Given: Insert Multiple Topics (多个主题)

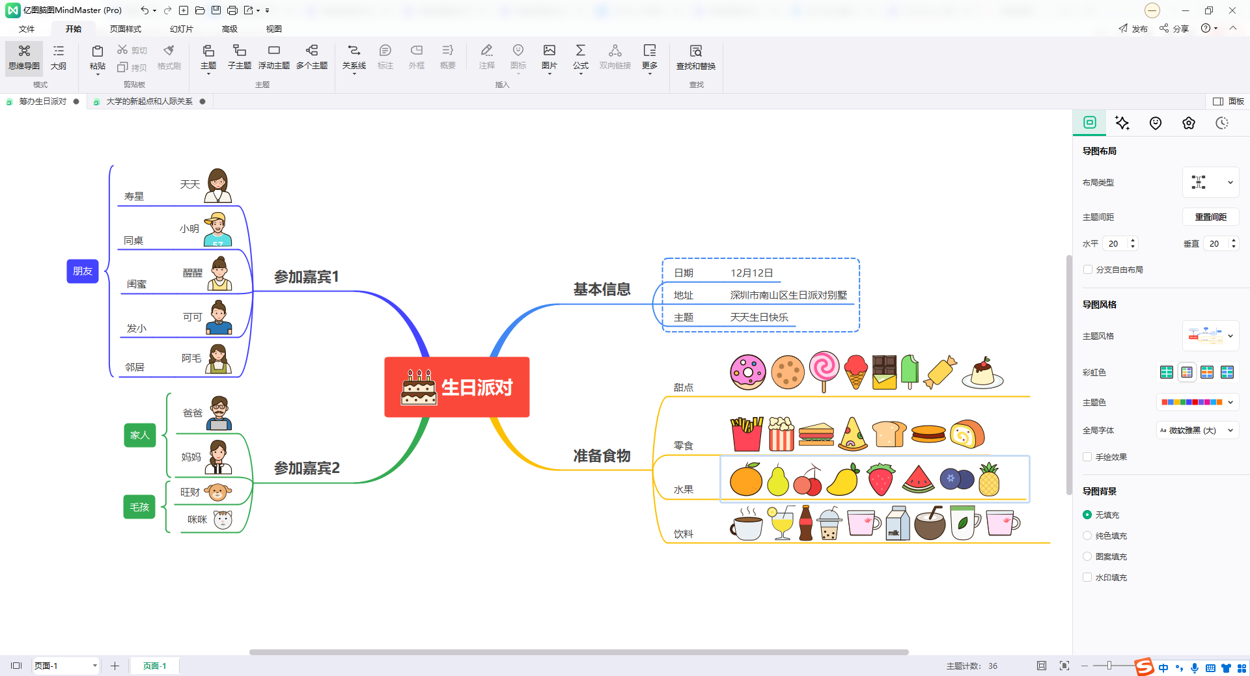Looking at the screenshot, I should tap(312, 58).
